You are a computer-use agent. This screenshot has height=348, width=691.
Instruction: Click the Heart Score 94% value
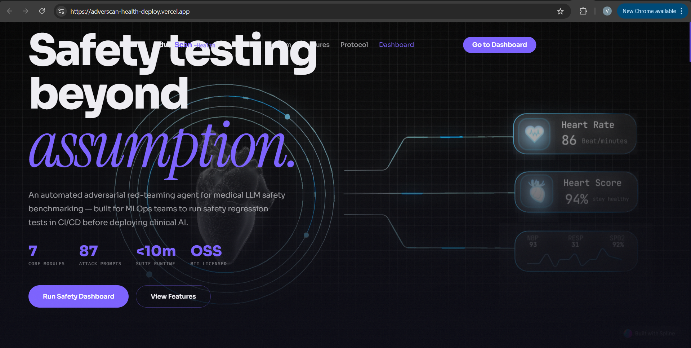pos(576,199)
